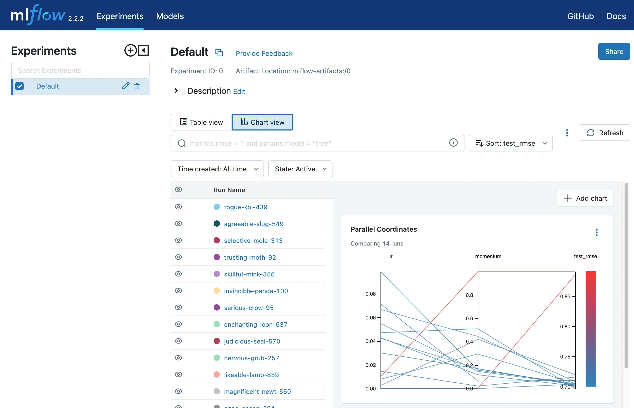Rename the Default experiment via the pencil icon
This screenshot has width=634, height=408.
(x=125, y=86)
